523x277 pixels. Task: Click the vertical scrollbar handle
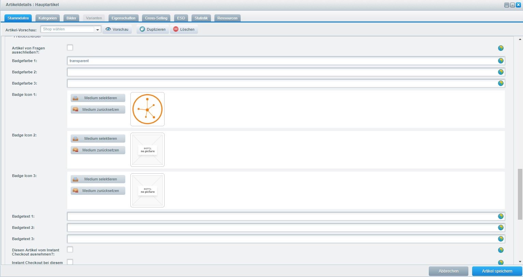click(x=520, y=194)
